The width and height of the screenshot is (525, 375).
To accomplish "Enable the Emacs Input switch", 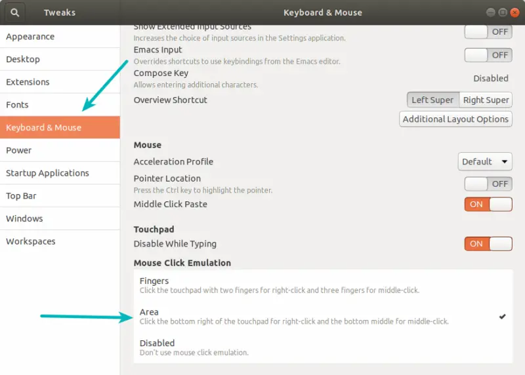I will click(x=488, y=55).
